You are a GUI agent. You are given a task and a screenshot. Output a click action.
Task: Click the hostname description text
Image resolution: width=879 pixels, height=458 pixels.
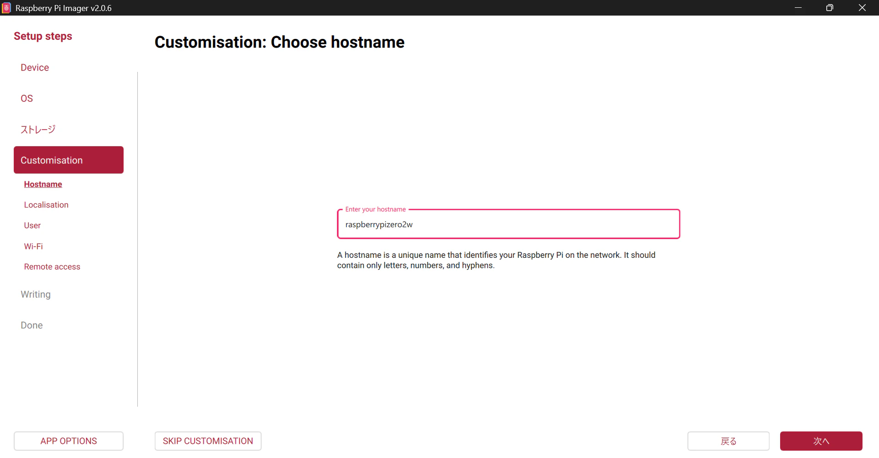pos(496,260)
